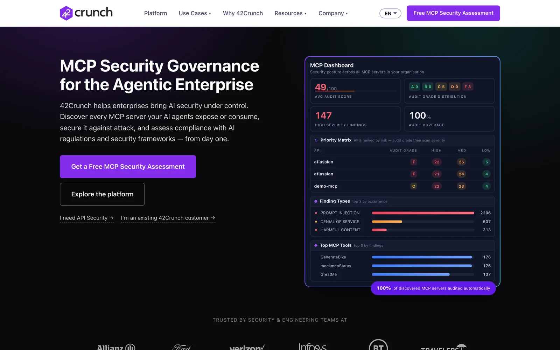Open the EN language selector

[390, 13]
